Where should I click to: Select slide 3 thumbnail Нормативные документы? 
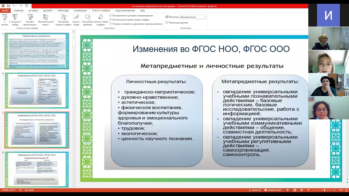pyautogui.click(x=37, y=51)
